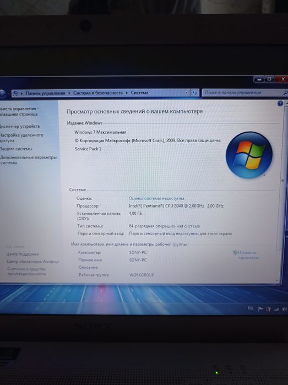Open the Action Center flag tray icon

pyautogui.click(x=260, y=309)
